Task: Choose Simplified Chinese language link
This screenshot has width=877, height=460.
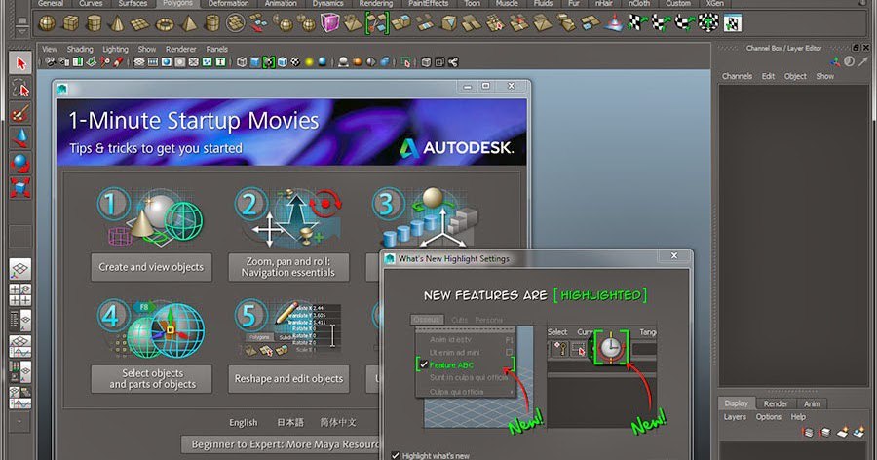Action: click(338, 423)
